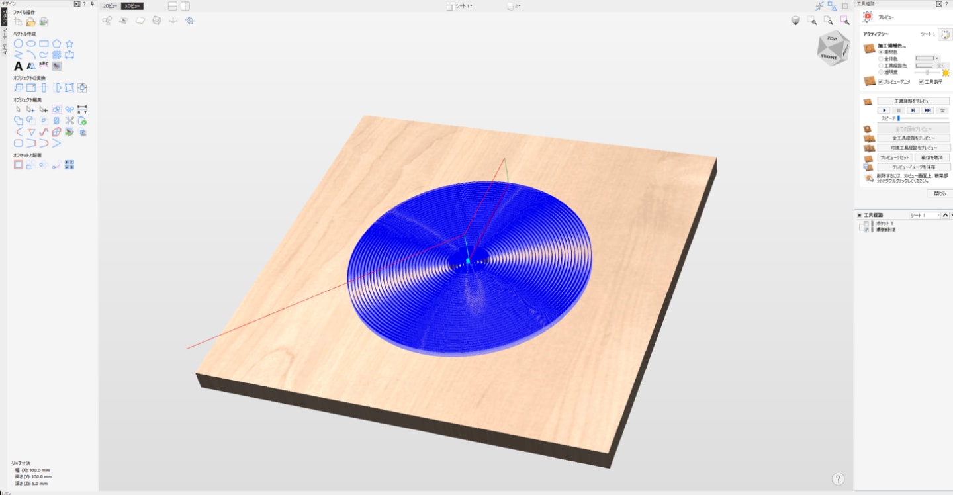Image resolution: width=953 pixels, height=495 pixels.
Task: Select the Draw Circle tool
Action: coord(19,44)
